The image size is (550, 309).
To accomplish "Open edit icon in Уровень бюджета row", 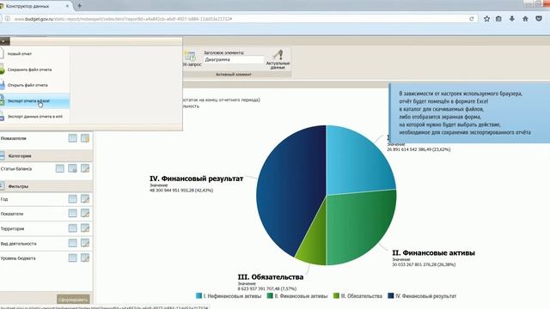I will pyautogui.click(x=85, y=257).
